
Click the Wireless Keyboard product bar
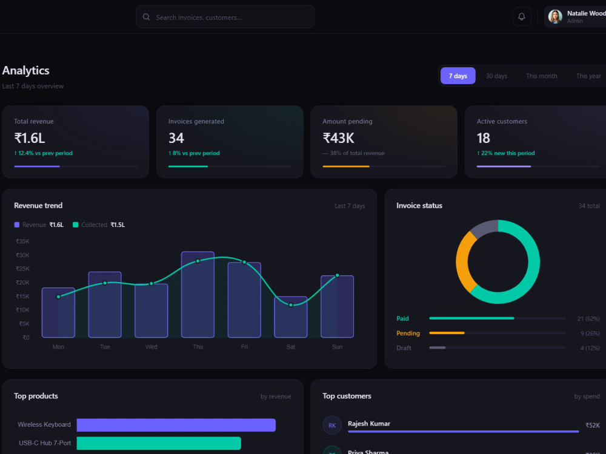tap(176, 425)
